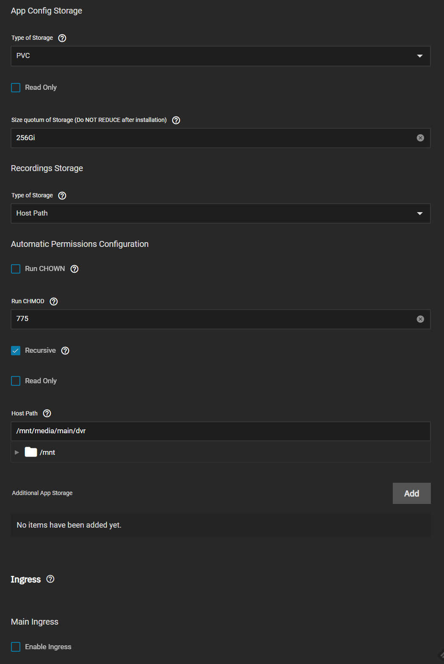
Task: Show help for Size quotum of Storage
Action: pyautogui.click(x=176, y=120)
